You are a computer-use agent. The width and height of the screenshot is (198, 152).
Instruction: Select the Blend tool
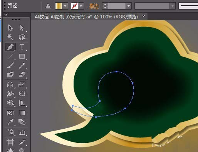[x=22, y=122]
